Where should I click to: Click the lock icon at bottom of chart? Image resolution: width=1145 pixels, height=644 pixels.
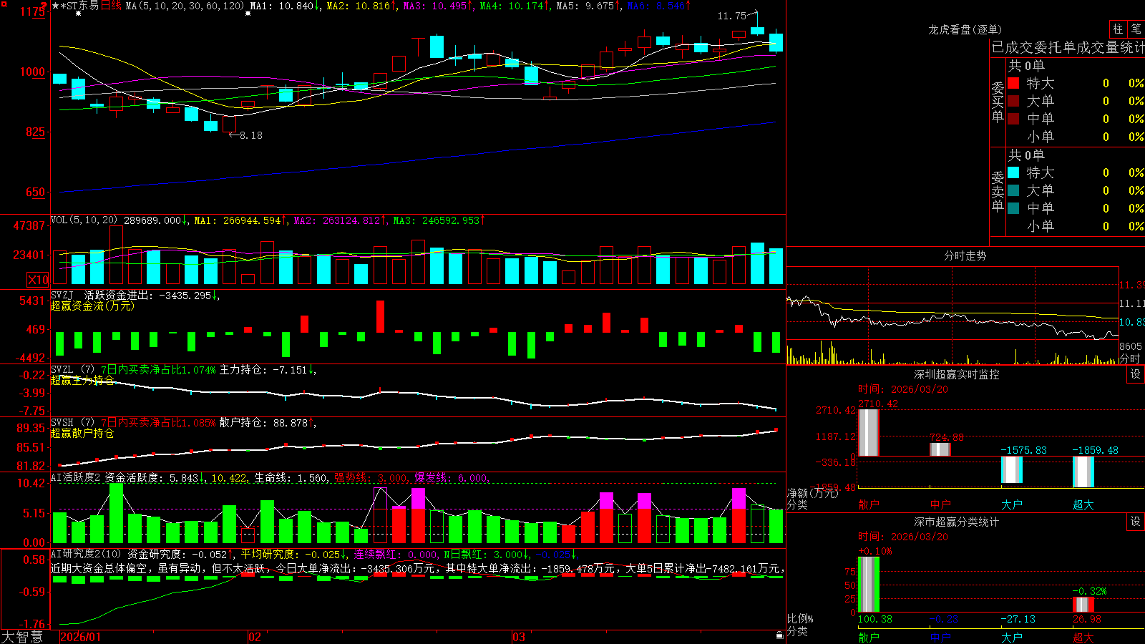(779, 635)
